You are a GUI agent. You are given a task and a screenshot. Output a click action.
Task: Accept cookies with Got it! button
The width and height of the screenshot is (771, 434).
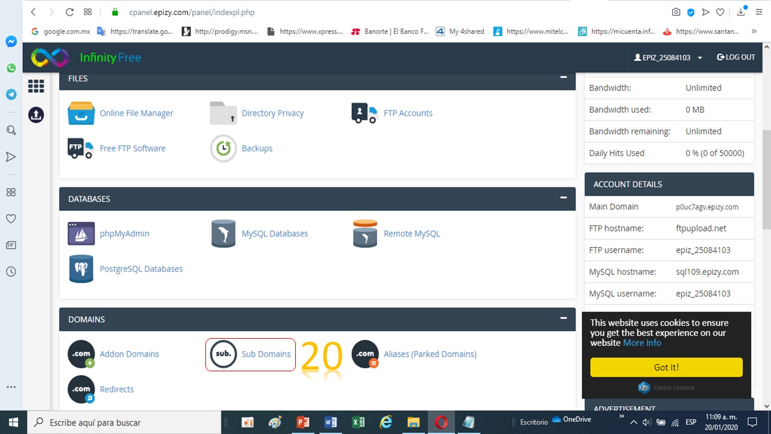(666, 367)
